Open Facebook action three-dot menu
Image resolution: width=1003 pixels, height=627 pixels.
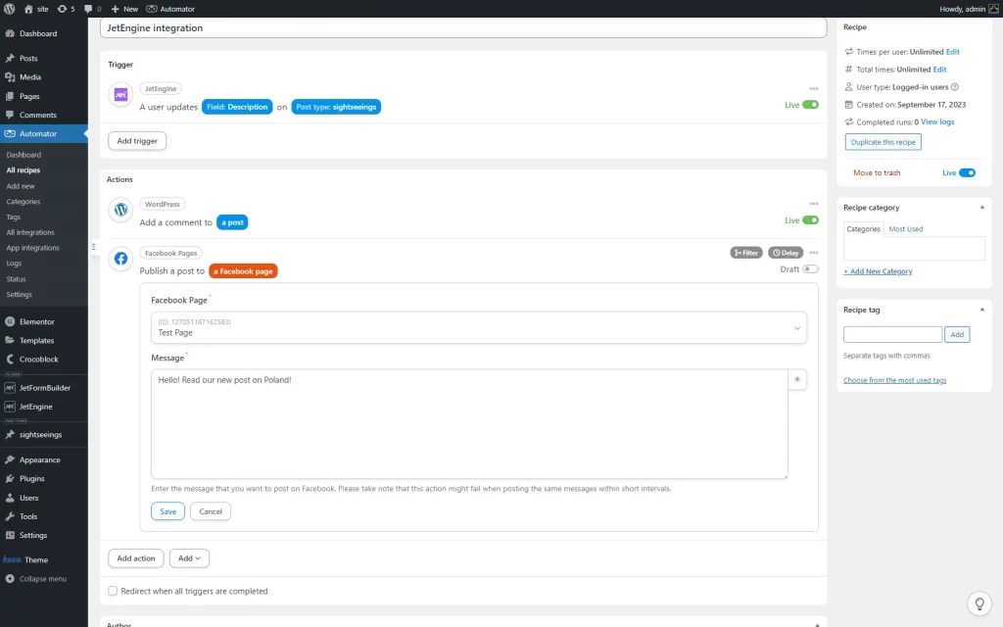814,253
